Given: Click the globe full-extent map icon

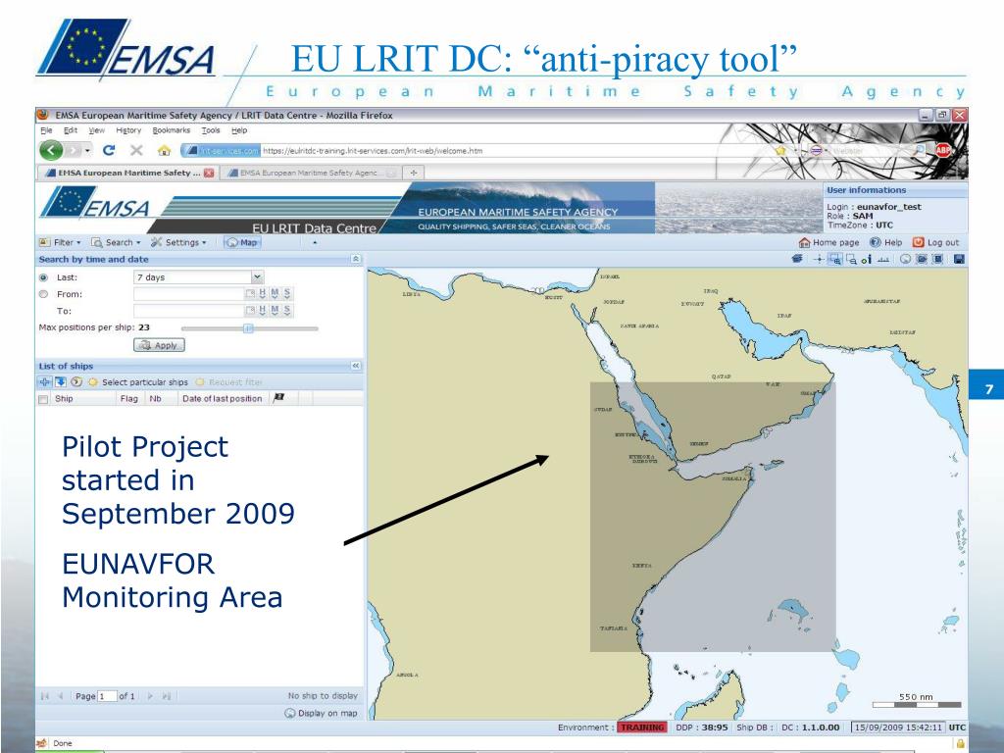Looking at the screenshot, I should [905, 259].
